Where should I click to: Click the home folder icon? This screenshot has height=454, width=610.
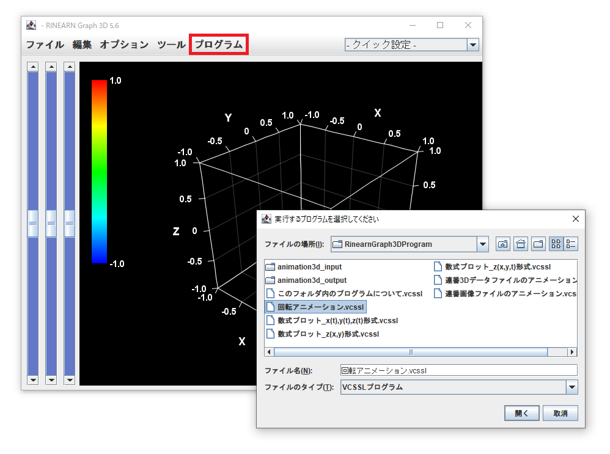point(521,244)
